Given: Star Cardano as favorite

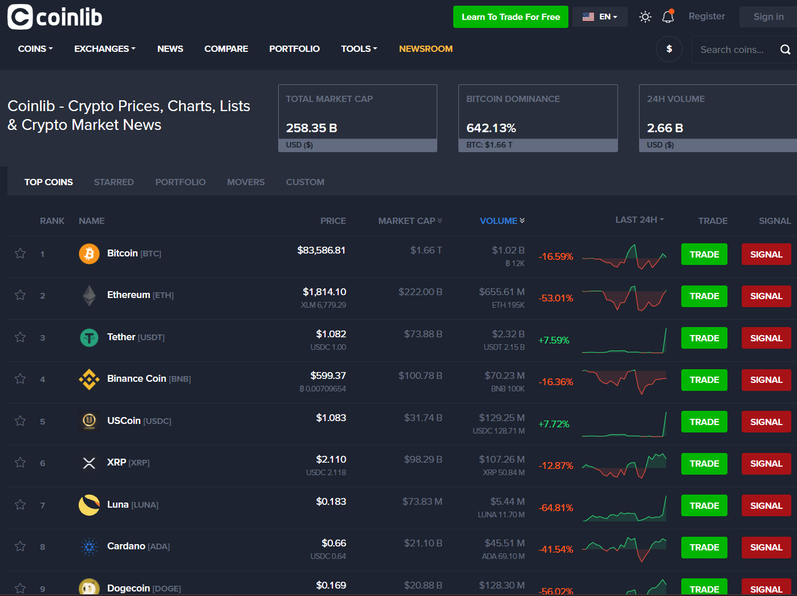Looking at the screenshot, I should 20,546.
